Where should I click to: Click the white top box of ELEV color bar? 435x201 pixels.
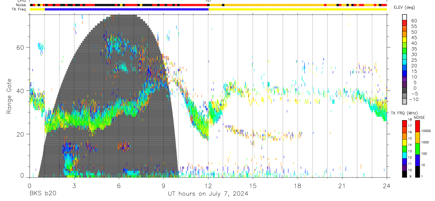click(405, 17)
